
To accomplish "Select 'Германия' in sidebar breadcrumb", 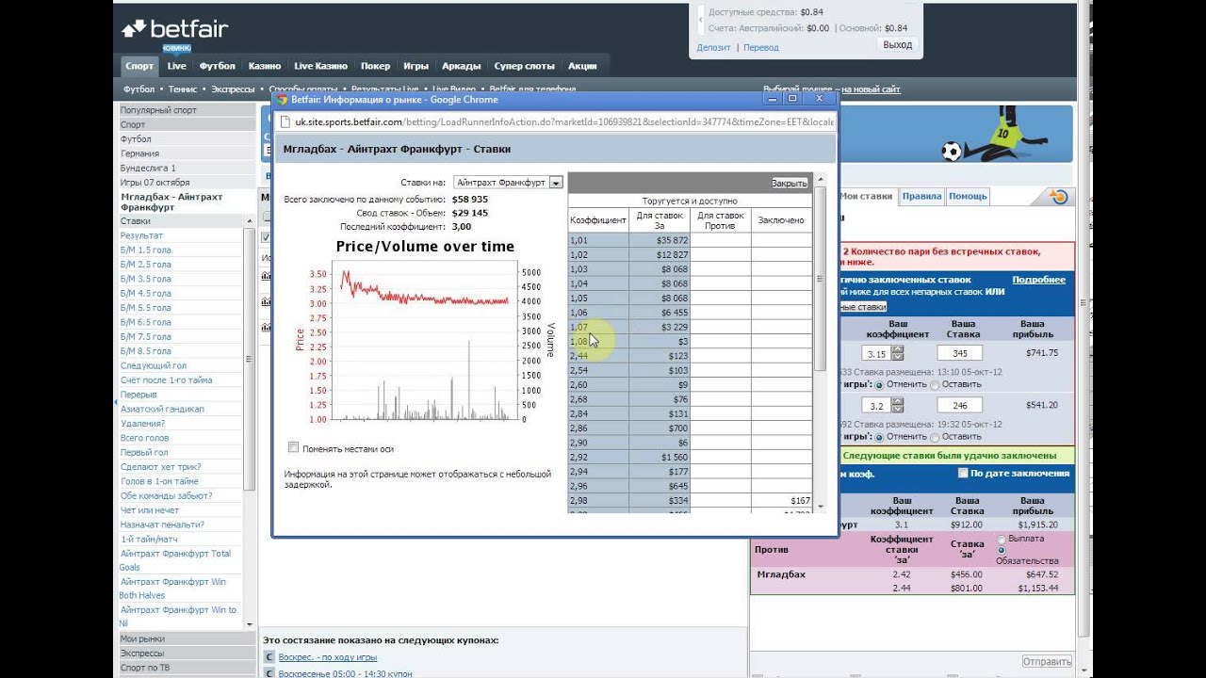I will pos(187,153).
